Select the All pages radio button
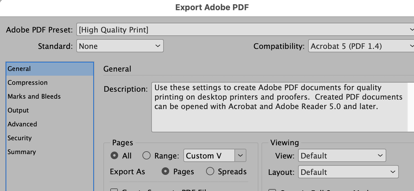The height and width of the screenshot is (191, 414). click(114, 156)
